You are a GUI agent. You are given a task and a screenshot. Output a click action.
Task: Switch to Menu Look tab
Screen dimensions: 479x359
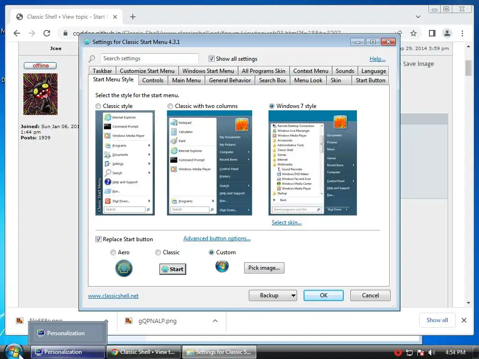click(x=308, y=80)
